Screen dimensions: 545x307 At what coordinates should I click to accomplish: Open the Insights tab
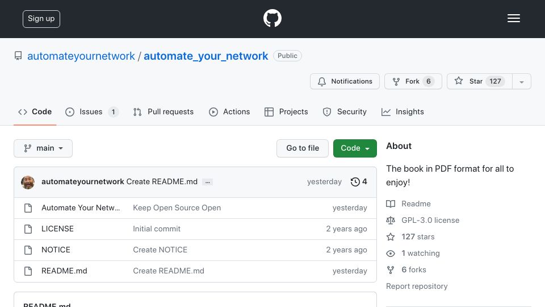tap(403, 112)
